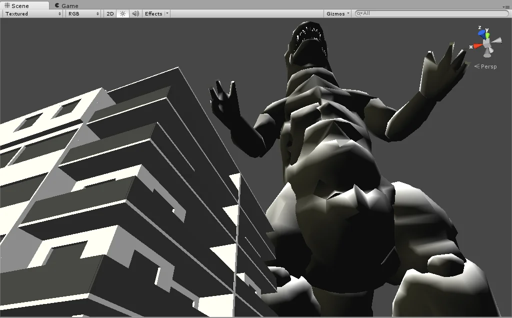This screenshot has height=318, width=512.
Task: Open the Gizmos dropdown menu
Action: (337, 13)
